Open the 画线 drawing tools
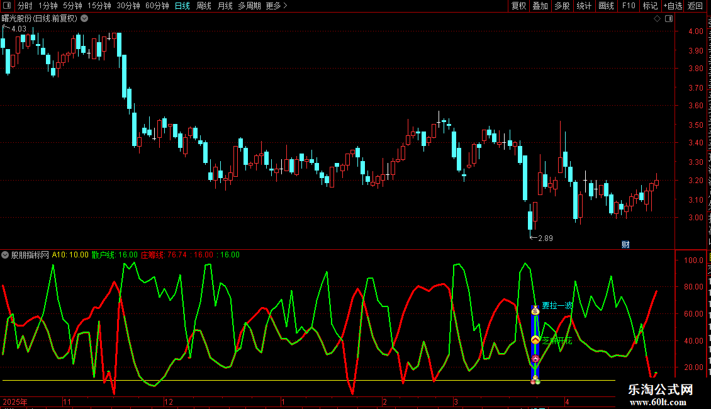711x409 pixels. pyautogui.click(x=607, y=6)
